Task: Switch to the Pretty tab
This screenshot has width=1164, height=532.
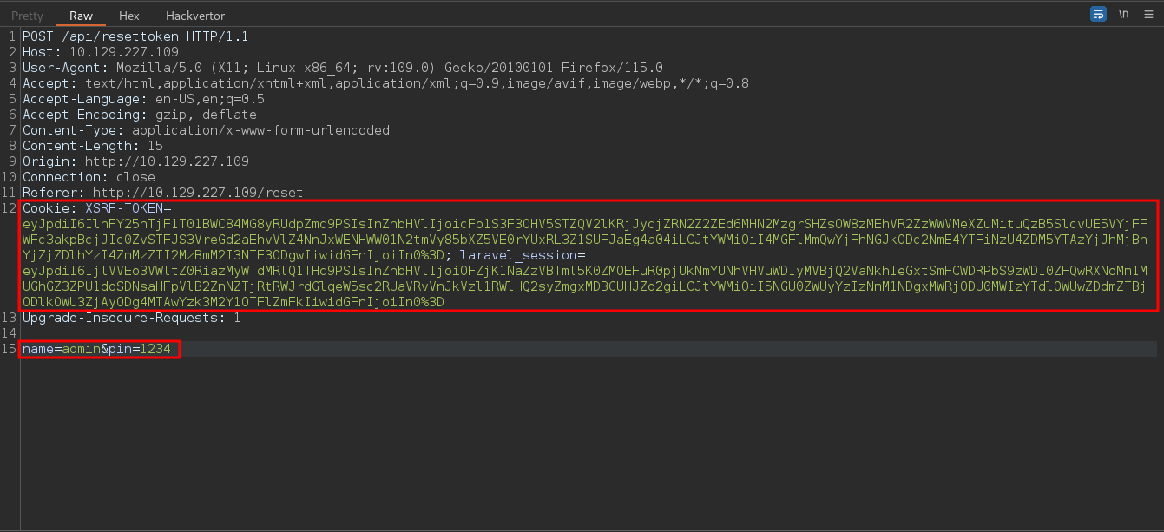Action: [x=27, y=16]
